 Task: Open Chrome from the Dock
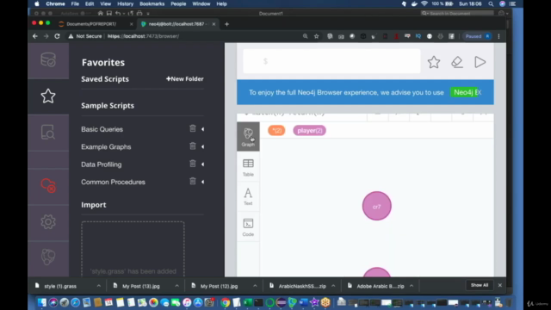pos(226,302)
